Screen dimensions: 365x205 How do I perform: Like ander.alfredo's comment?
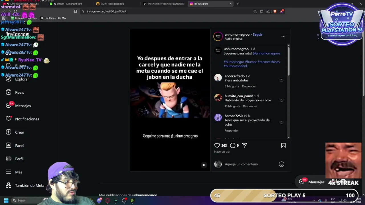[281, 81]
